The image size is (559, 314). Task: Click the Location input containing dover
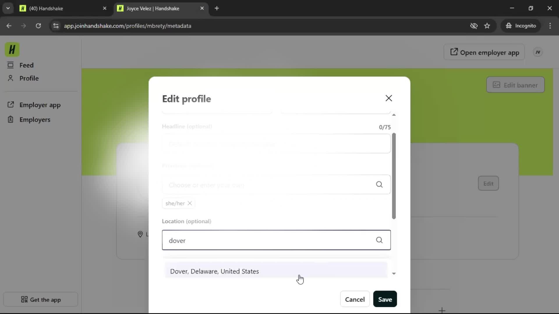coord(276,240)
